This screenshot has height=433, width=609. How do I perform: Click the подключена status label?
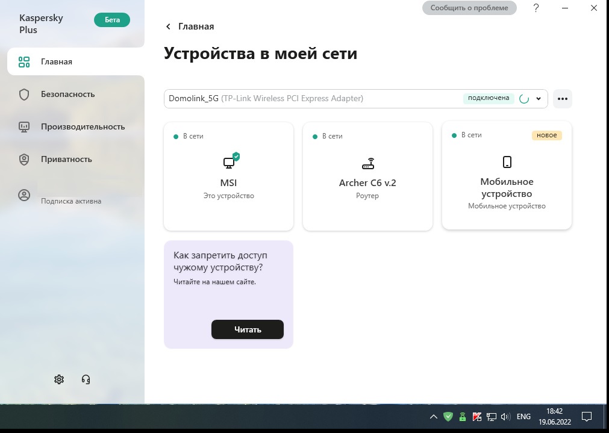(x=488, y=98)
